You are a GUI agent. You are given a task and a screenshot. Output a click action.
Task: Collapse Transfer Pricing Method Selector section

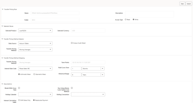2,39
